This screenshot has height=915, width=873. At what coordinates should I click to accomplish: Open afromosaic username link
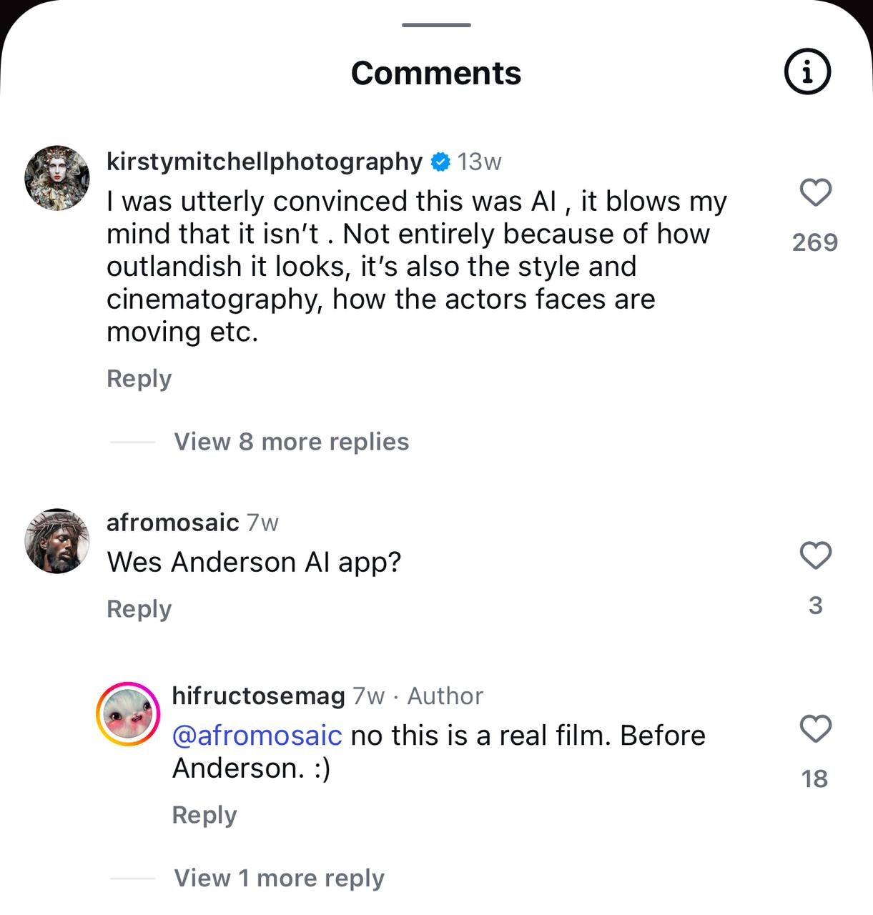(172, 523)
